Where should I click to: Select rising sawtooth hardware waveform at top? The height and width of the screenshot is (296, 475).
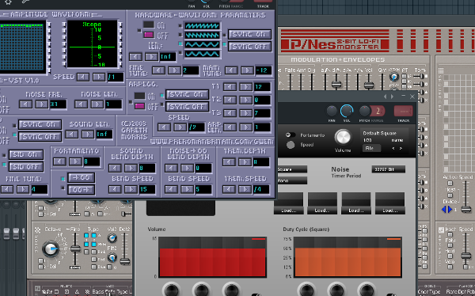203,26
